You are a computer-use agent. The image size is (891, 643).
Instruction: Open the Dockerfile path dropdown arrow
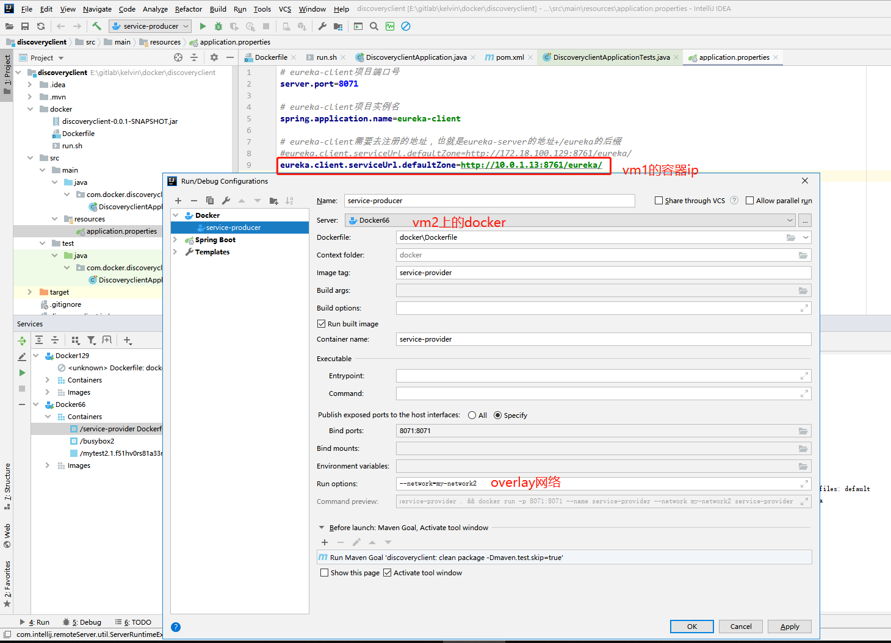point(806,237)
